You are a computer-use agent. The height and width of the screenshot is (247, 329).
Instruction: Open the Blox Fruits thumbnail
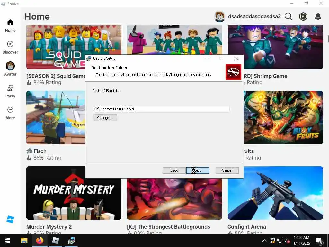click(x=283, y=117)
